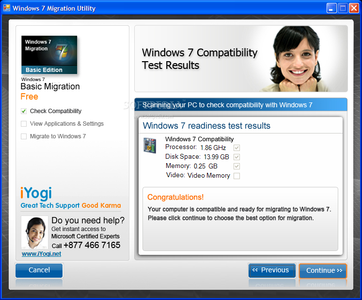Image resolution: width=362 pixels, height=300 pixels.
Task: Tick the Video Memory checkbox
Action: [236, 176]
